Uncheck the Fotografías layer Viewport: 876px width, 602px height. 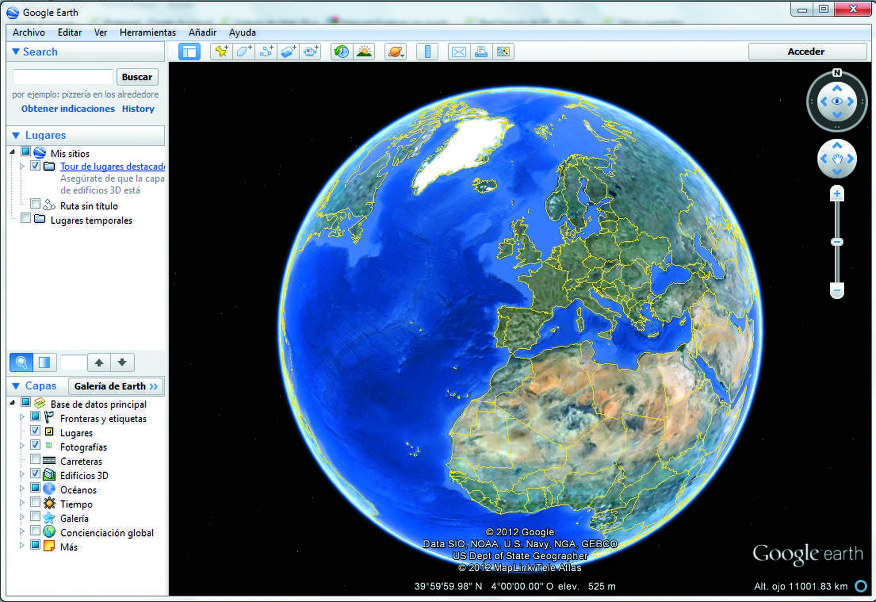36,445
